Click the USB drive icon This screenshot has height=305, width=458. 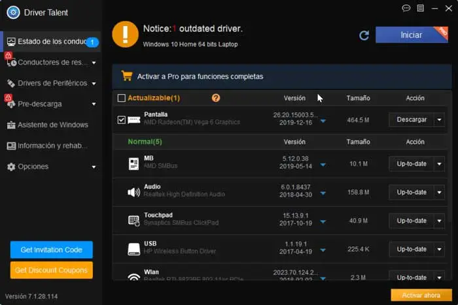click(133, 249)
